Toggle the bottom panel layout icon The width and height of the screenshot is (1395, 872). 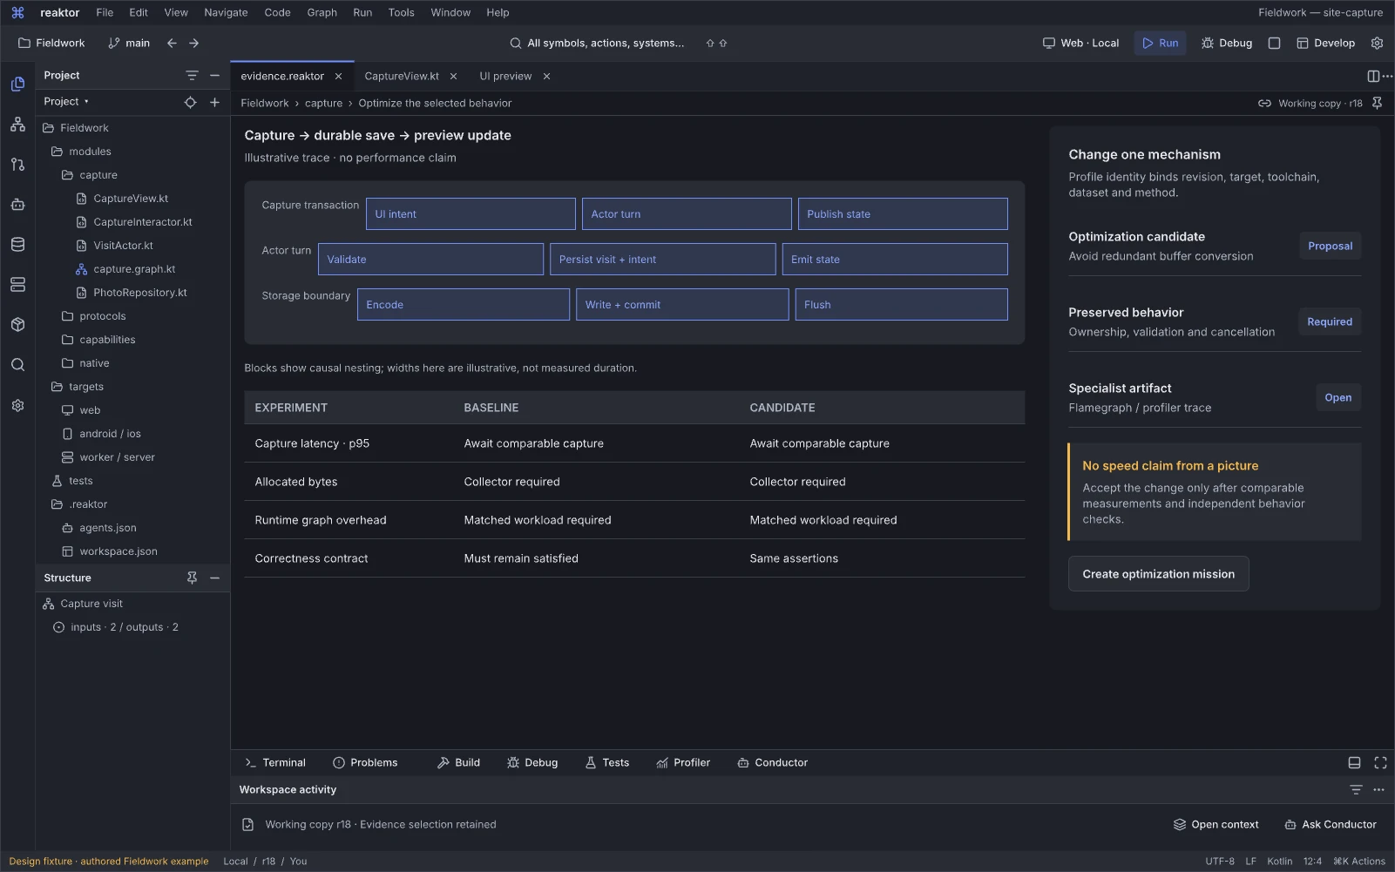[1354, 762]
